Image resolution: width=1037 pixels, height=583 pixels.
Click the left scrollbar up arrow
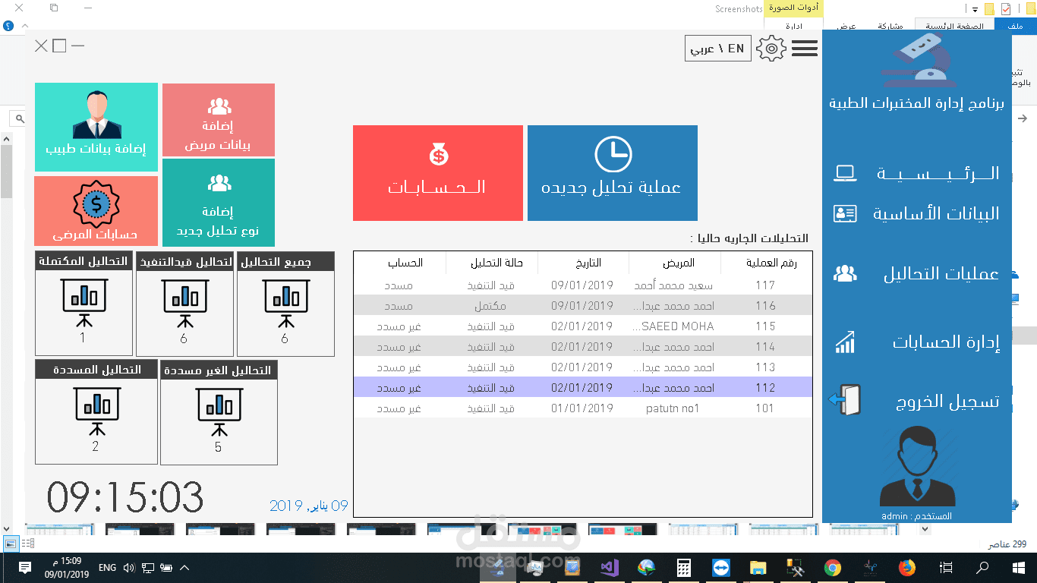pos(7,139)
